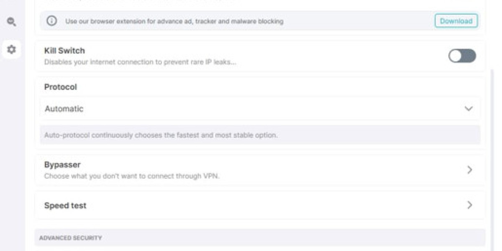Click the Download button for the browser extension
Screen dimensions: 502x251
(x=456, y=21)
